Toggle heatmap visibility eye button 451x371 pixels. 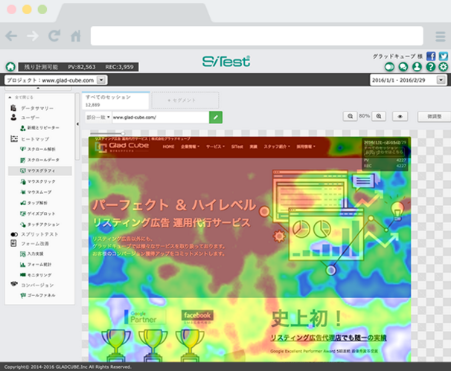click(x=400, y=117)
